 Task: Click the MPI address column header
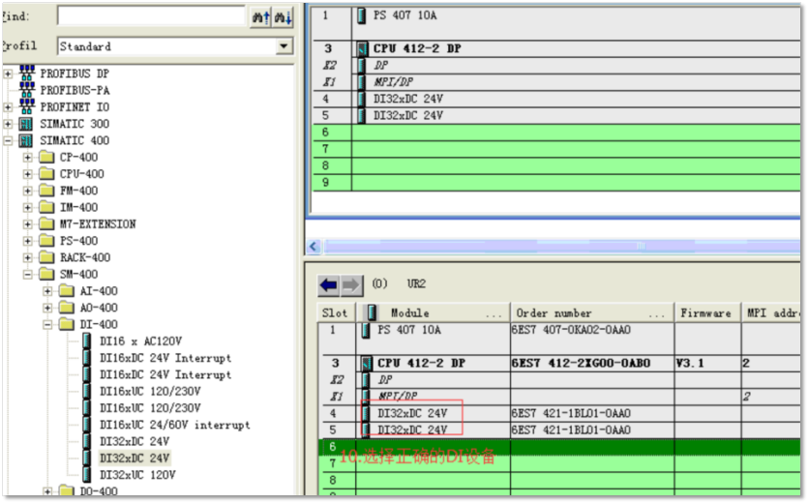point(770,312)
